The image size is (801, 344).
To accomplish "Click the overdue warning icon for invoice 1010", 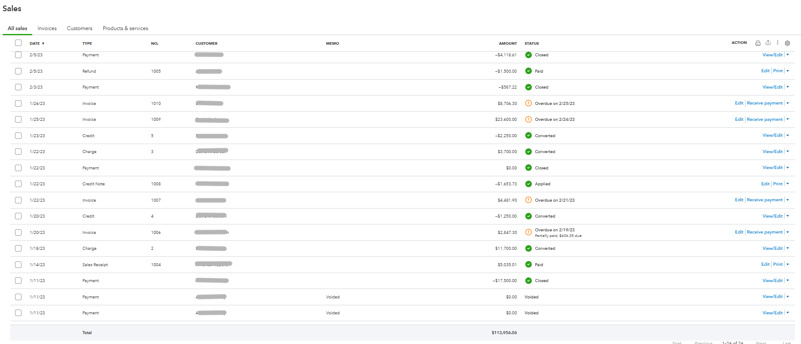I will coord(528,103).
